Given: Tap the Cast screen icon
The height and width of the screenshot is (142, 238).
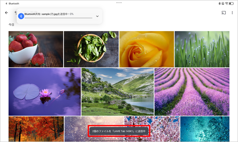Looking at the screenshot, I should 224,13.
